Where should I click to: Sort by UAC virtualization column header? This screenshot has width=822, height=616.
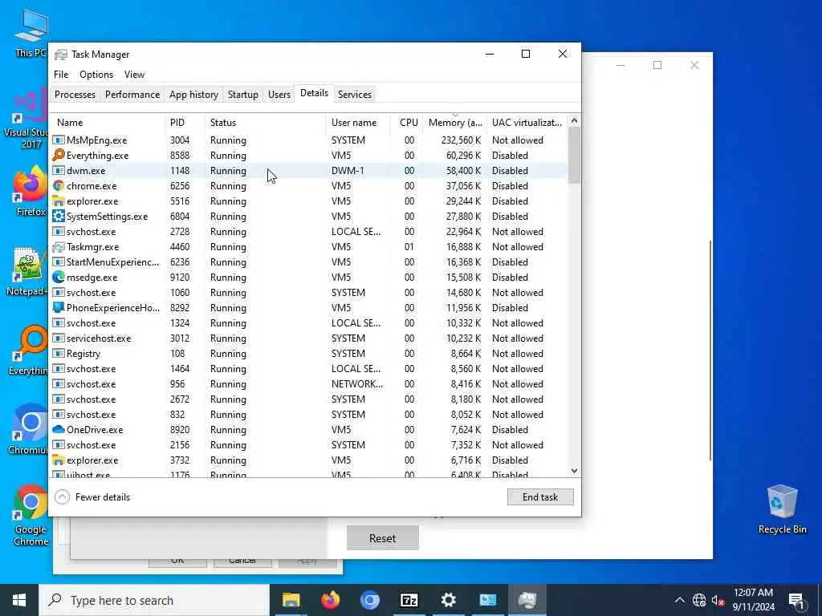(527, 123)
